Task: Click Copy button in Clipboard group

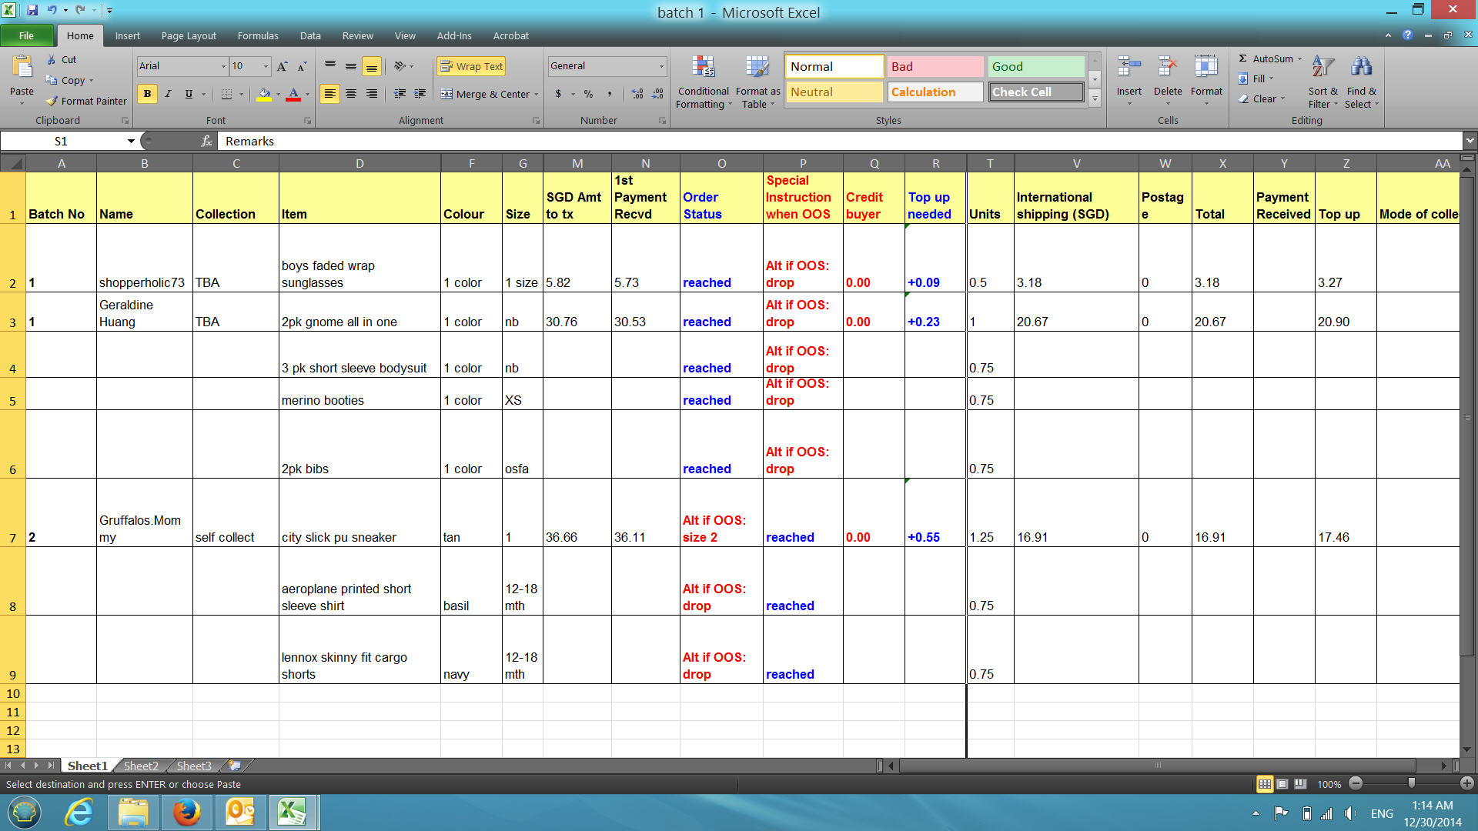Action: (x=66, y=80)
